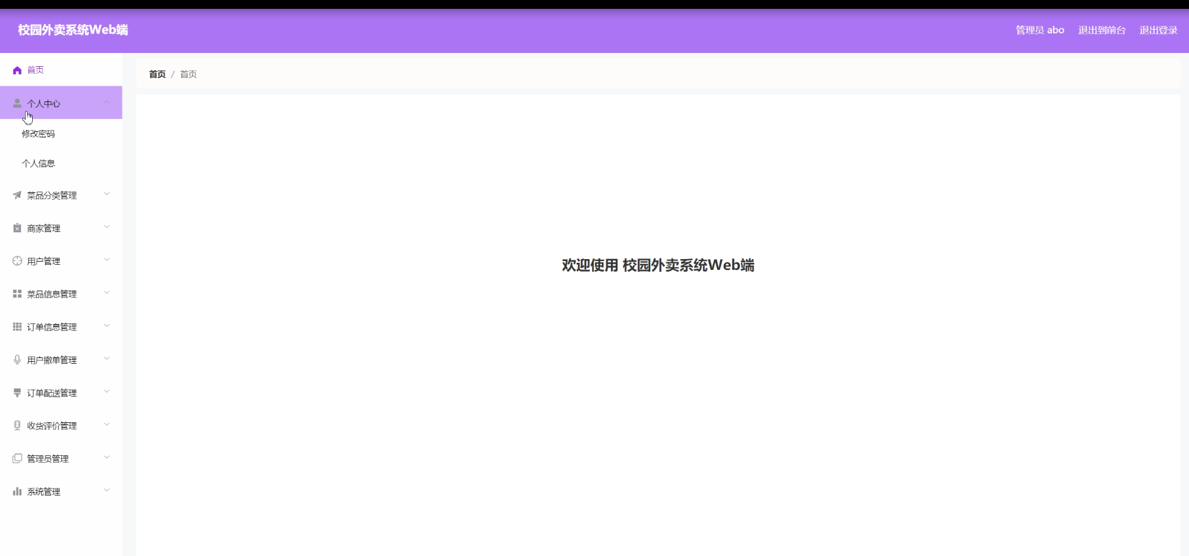This screenshot has height=556, width=1189.
Task: Open the 菜品分类管理 menu label
Action: click(x=52, y=195)
